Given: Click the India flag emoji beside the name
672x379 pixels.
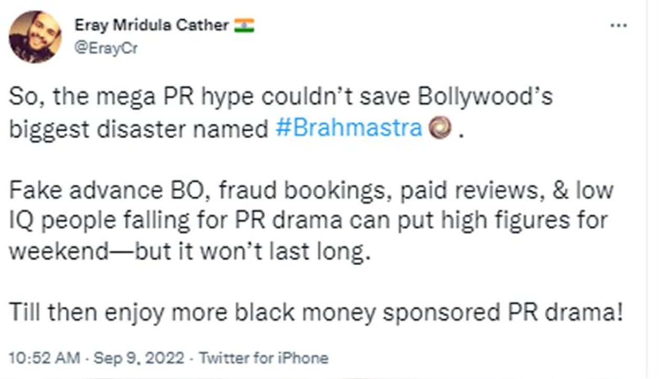Looking at the screenshot, I should coord(244,25).
